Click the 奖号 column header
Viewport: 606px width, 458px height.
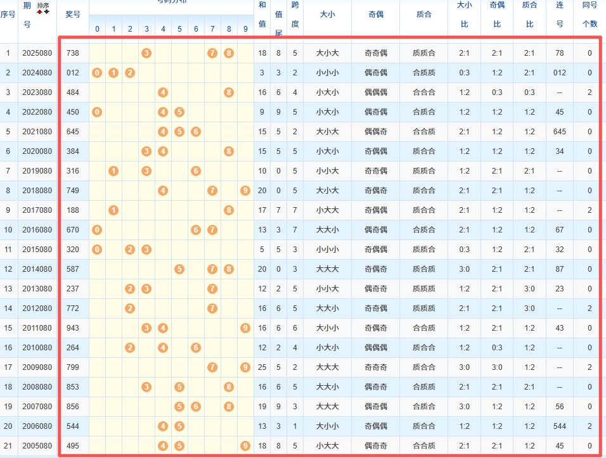tap(73, 14)
